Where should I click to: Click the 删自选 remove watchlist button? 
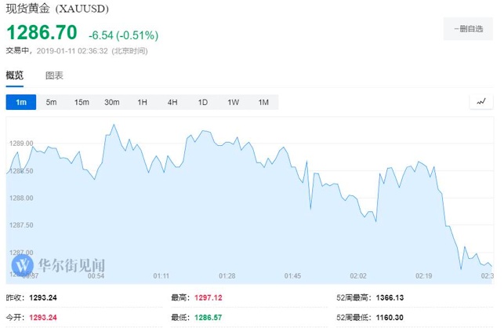468,28
